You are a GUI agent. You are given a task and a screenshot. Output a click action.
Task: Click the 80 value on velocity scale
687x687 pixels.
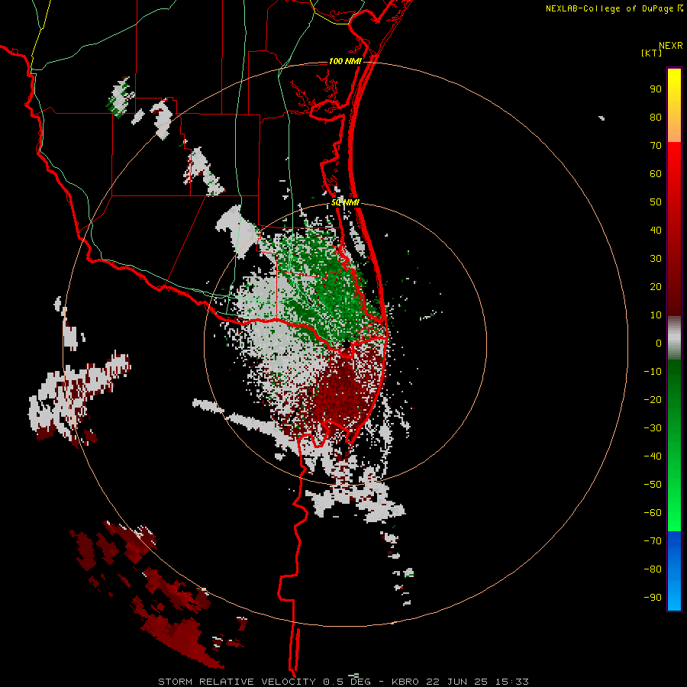point(656,118)
